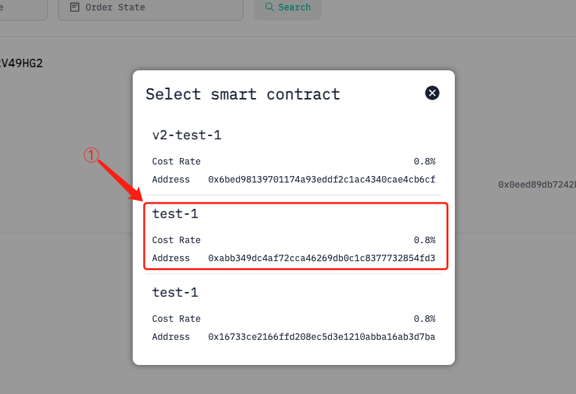This screenshot has height=394, width=576.
Task: Click the Cost Rate label of the bottom test-1
Action: click(x=176, y=319)
